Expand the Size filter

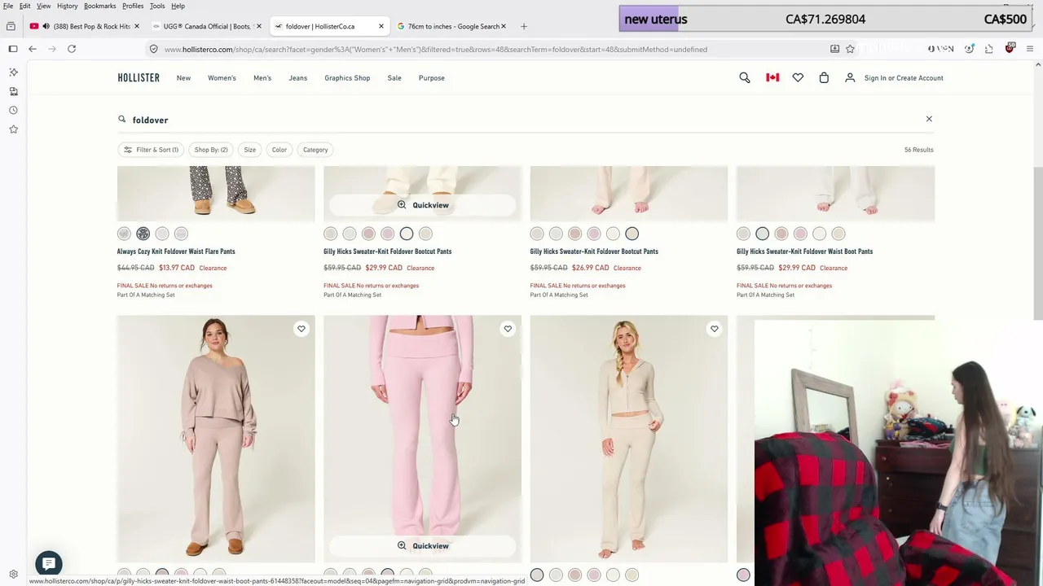point(250,150)
